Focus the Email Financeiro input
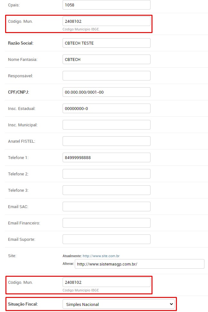The image size is (208, 312). point(106,223)
